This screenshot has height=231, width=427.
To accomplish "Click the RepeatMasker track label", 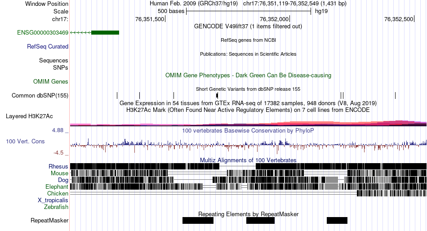I will coord(49,220).
